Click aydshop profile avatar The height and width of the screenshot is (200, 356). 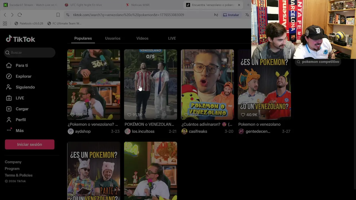tap(71, 131)
